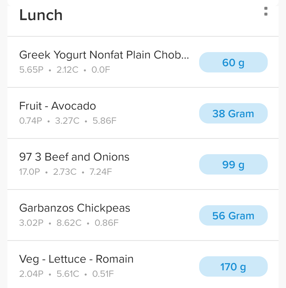
Task: Tap the beef macros 17.0P 2.73C 7.24F
Action: 65,172
